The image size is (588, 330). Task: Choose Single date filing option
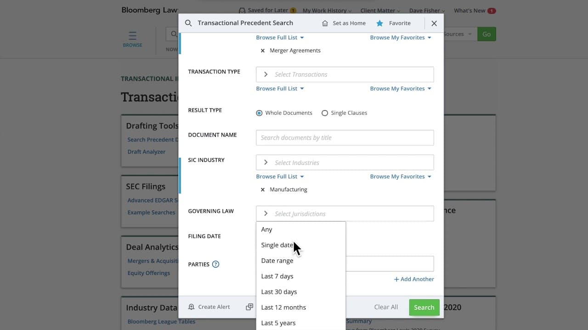[300, 245]
